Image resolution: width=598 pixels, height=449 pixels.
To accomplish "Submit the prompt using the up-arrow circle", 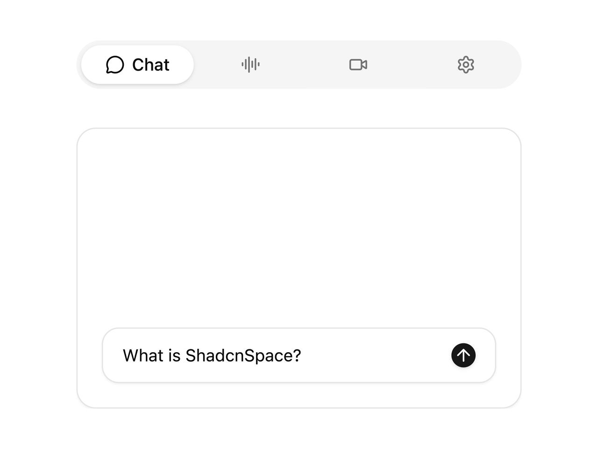I will pos(463,355).
